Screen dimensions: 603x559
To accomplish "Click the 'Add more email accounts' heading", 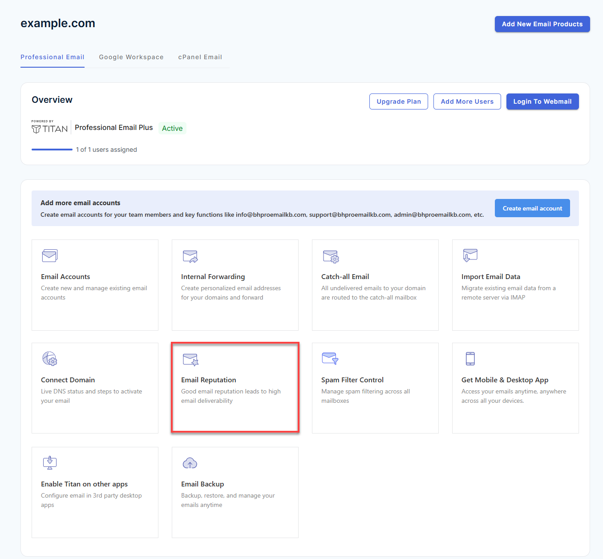I will [x=81, y=203].
